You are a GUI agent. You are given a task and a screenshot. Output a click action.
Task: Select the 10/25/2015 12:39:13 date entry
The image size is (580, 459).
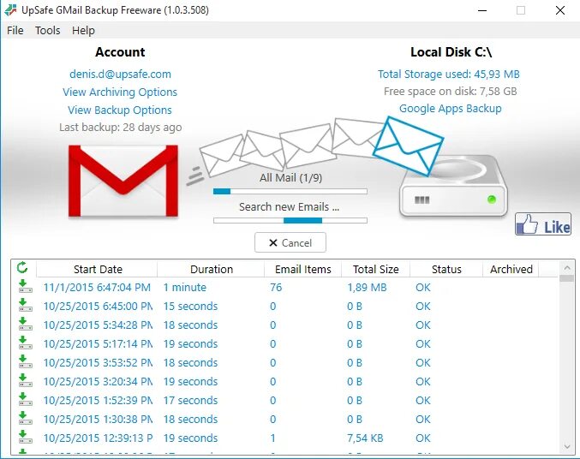click(x=98, y=438)
